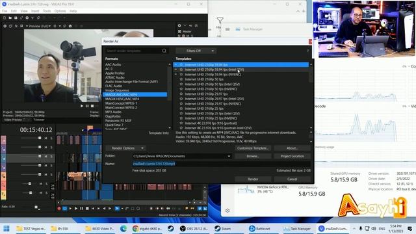Image resolution: width=416 pixels, height=234 pixels.
Task: Select MAGIX HEVC/AAC MP4 format
Action: 122,99
